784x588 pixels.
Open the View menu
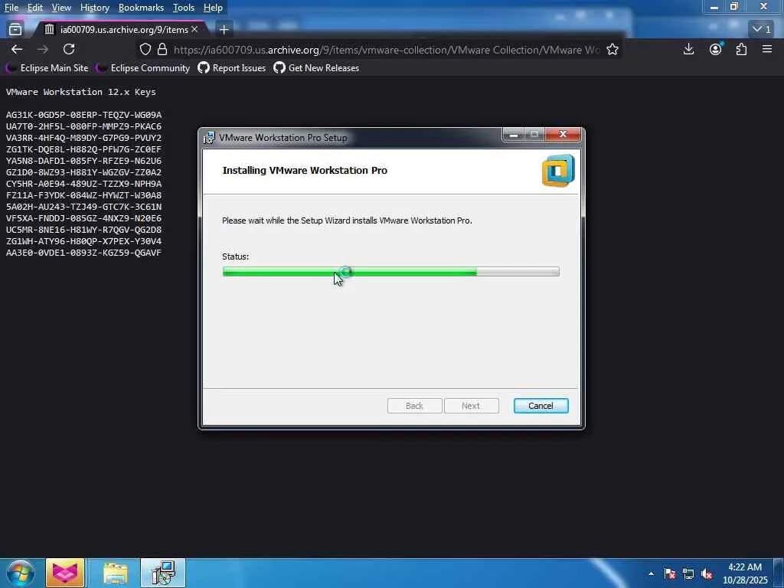click(61, 8)
